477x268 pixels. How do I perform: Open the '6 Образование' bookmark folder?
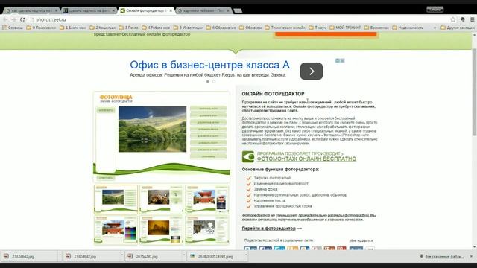pos(221,28)
